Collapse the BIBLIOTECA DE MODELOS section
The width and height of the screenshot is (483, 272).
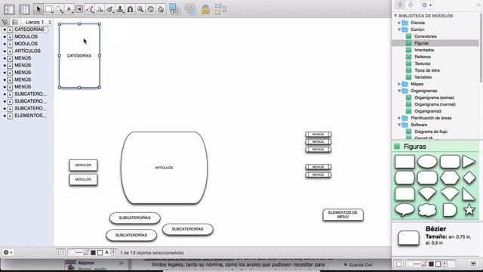[x=395, y=16]
